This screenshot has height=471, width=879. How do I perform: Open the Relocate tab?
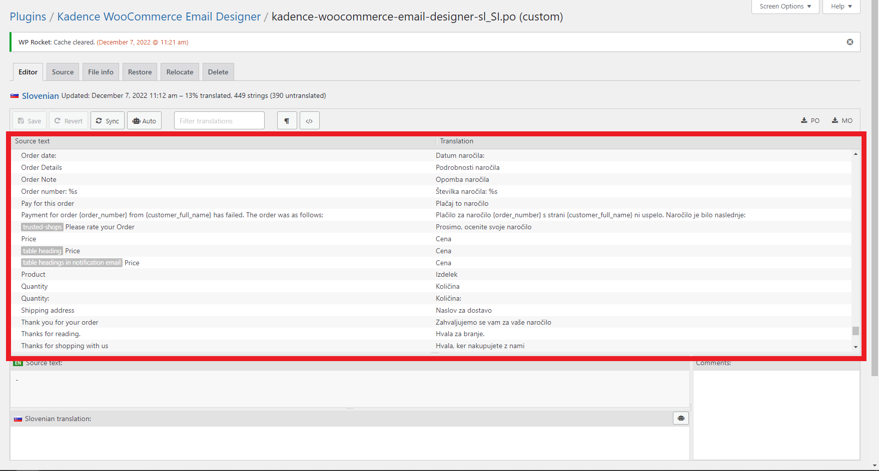coord(180,72)
